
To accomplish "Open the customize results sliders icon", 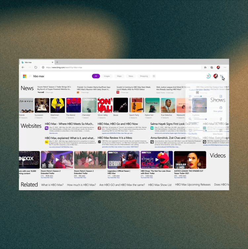I will 222,76.
